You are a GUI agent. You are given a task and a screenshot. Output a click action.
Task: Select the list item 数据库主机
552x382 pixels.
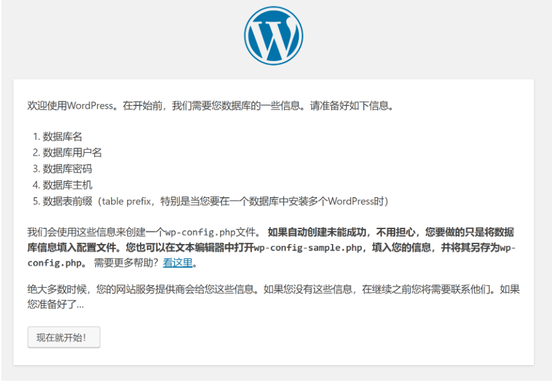tap(67, 185)
